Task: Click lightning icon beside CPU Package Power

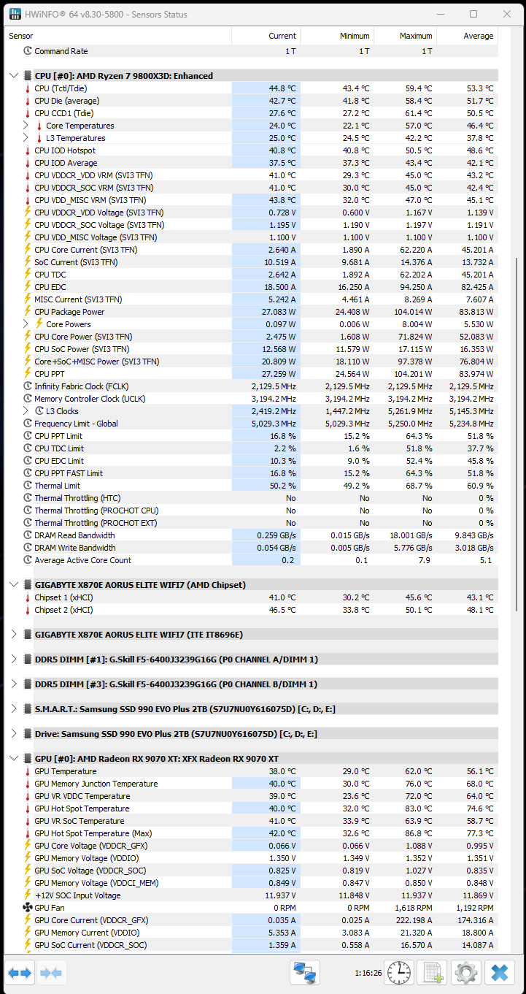Action: pyautogui.click(x=28, y=312)
